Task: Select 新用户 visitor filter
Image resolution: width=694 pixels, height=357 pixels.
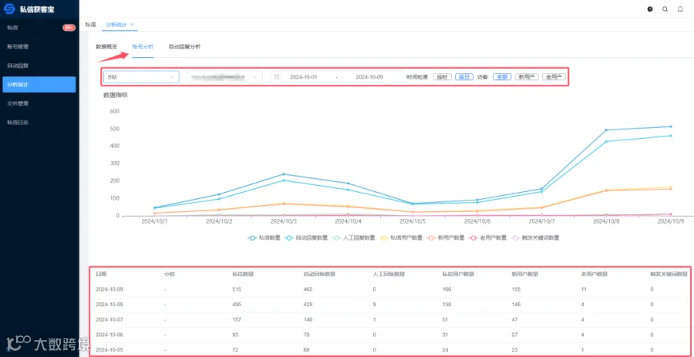Action: (x=527, y=77)
